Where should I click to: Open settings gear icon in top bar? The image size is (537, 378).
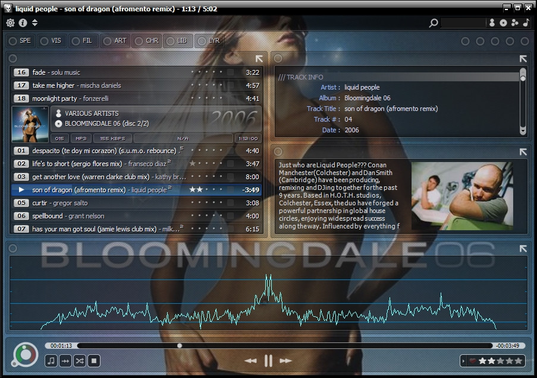(x=11, y=23)
